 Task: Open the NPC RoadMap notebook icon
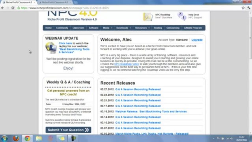point(148,17)
